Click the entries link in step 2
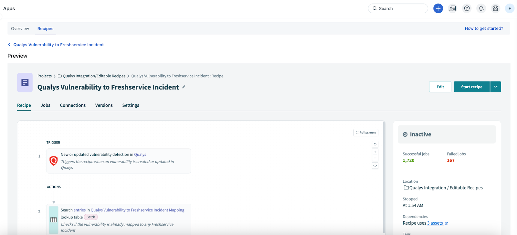 [x=79, y=210]
